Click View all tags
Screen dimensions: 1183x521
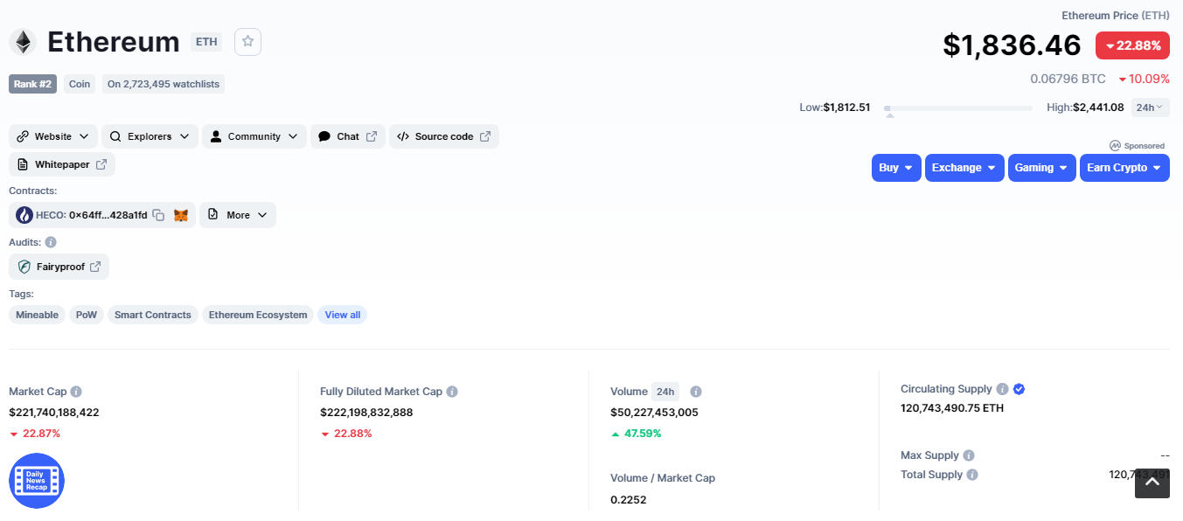tap(343, 315)
